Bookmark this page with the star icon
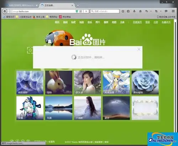The height and width of the screenshot is (146, 178). tap(123, 11)
